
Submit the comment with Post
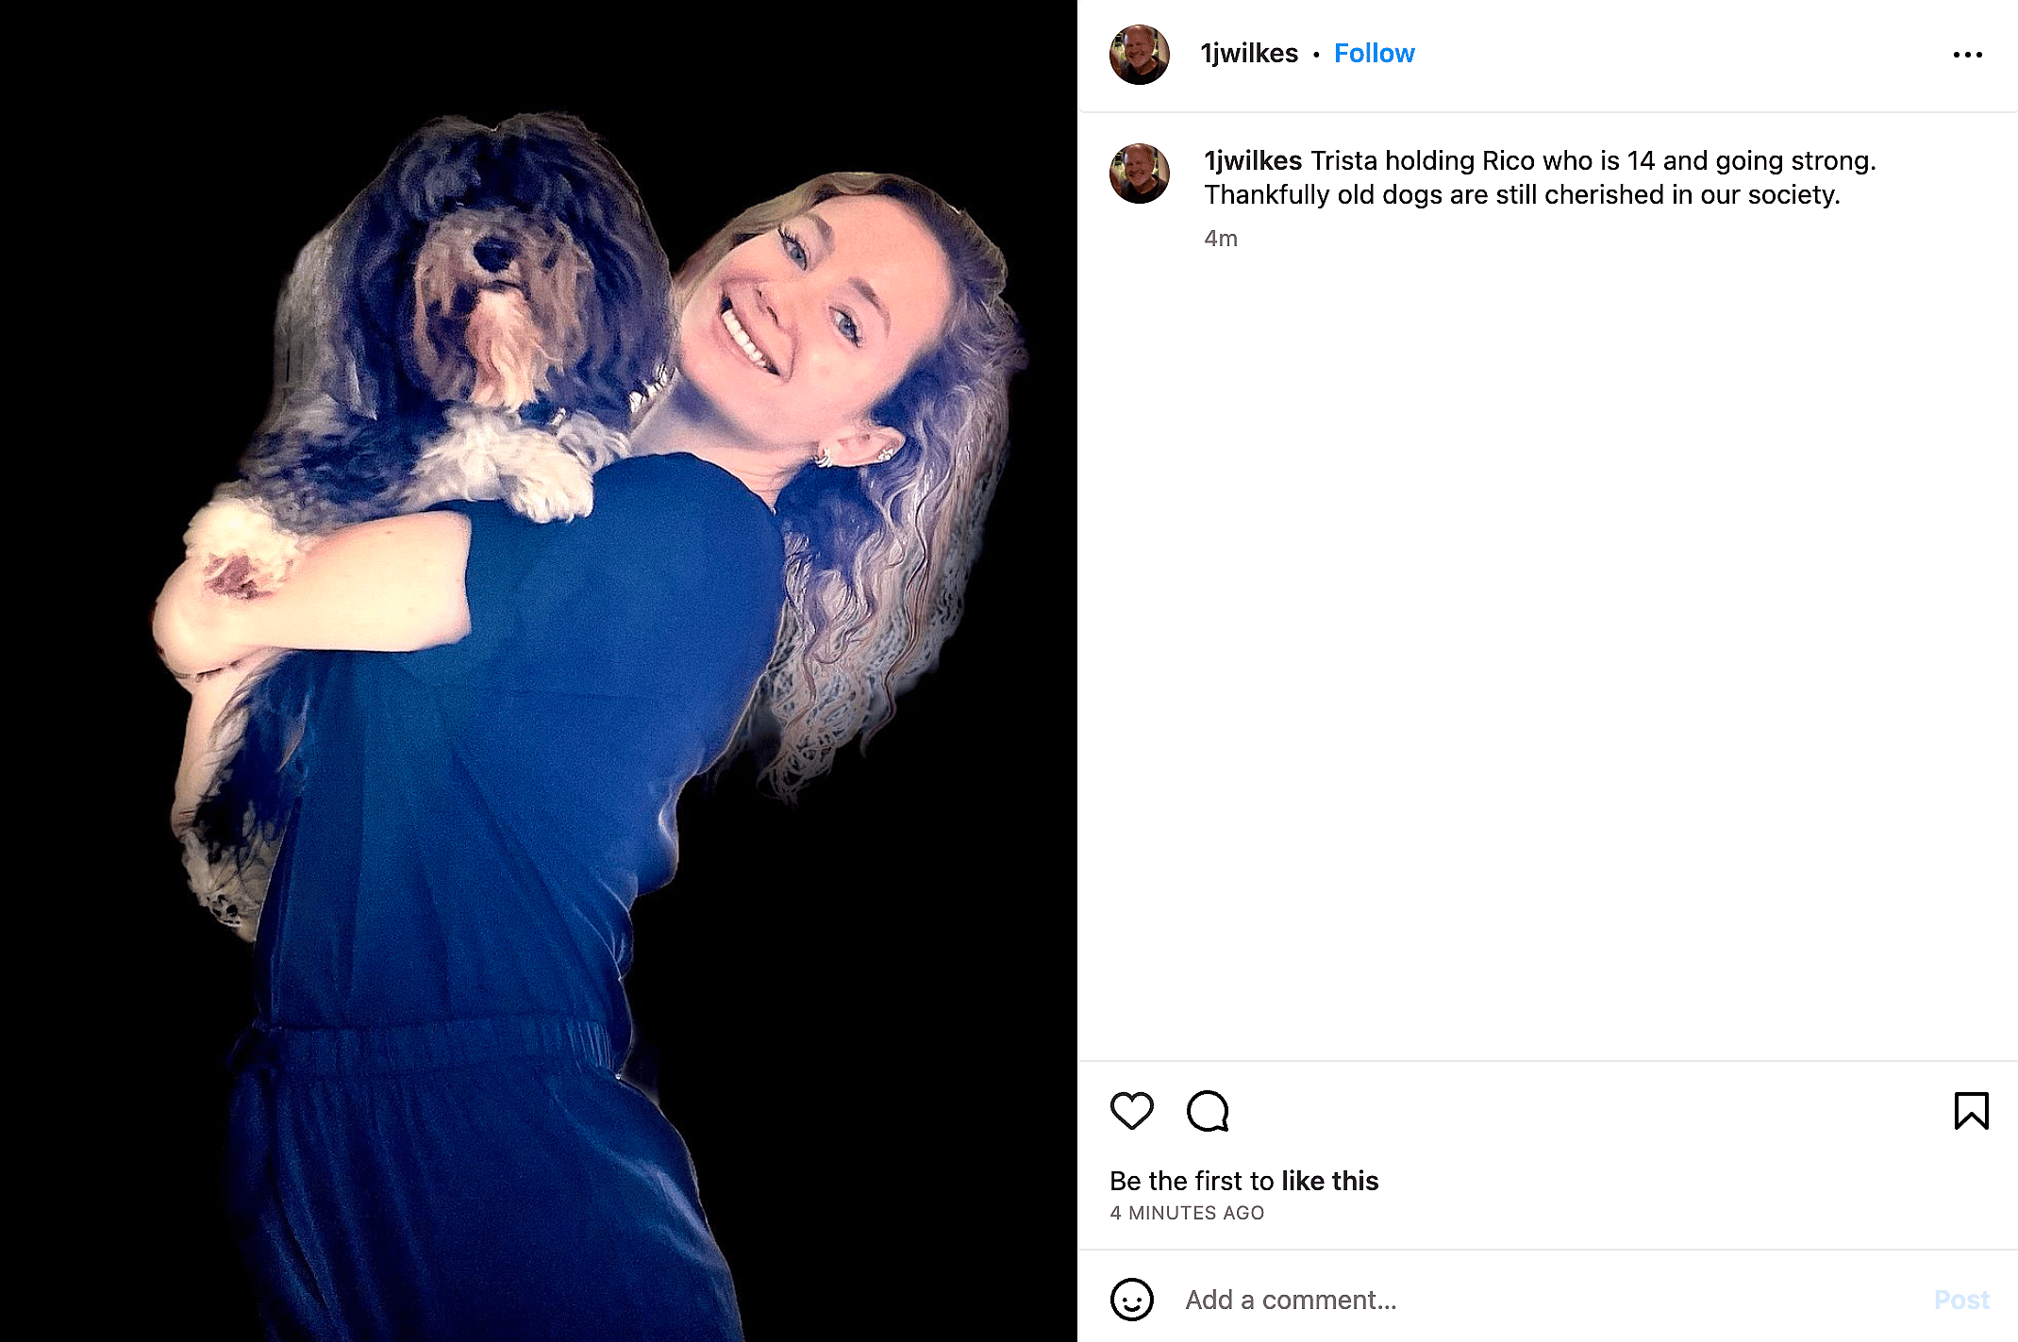click(1962, 1300)
